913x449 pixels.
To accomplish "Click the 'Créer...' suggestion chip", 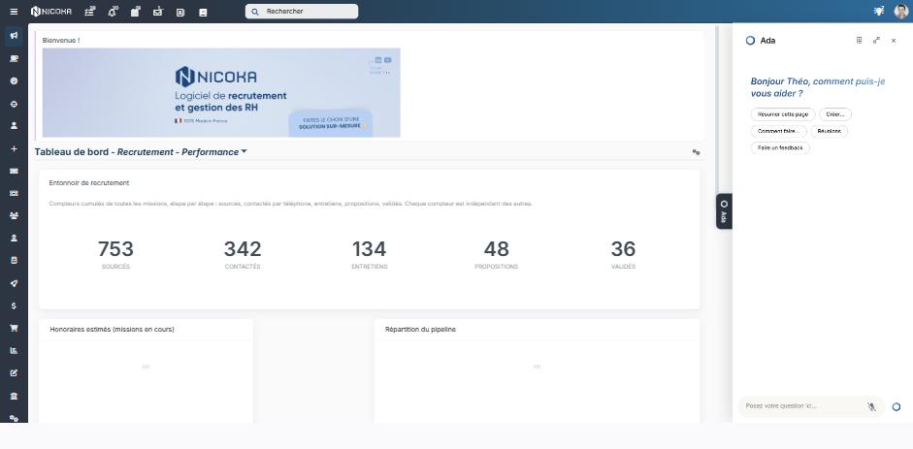I will click(x=835, y=114).
